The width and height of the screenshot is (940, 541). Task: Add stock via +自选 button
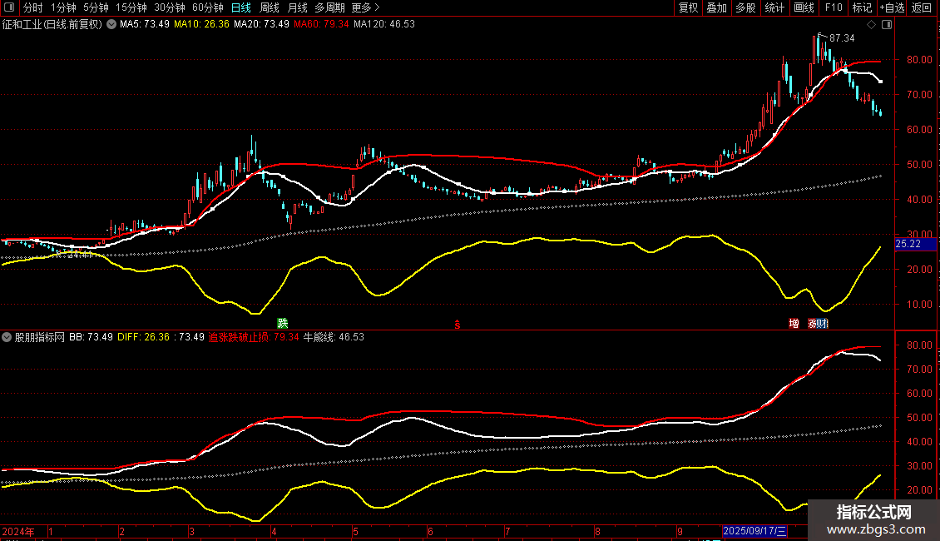click(892, 7)
